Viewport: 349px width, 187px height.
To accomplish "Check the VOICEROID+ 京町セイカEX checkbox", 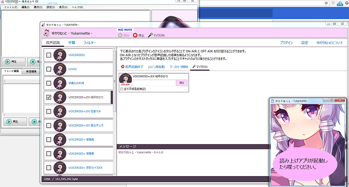I will [48, 168].
